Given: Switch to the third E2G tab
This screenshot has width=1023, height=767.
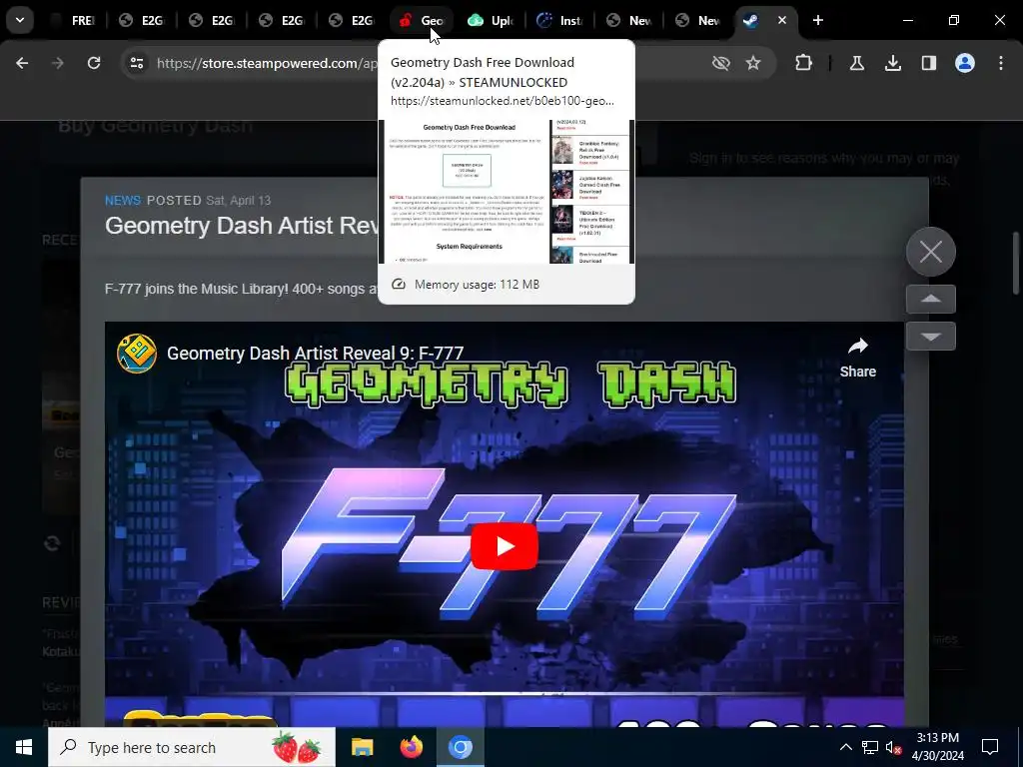Looking at the screenshot, I should pos(282,21).
